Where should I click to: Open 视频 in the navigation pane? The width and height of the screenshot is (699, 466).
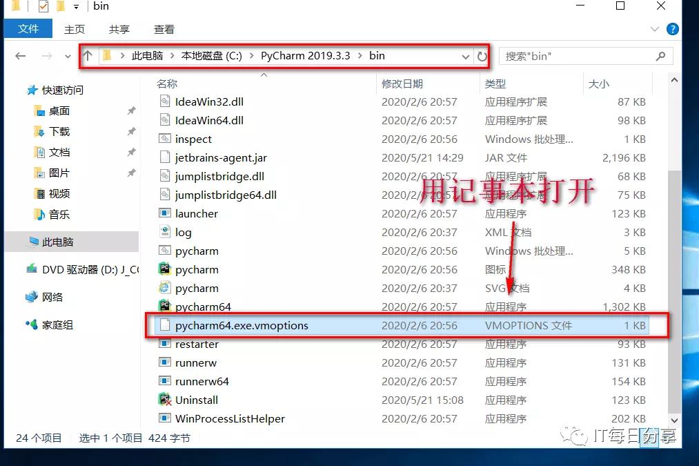[59, 193]
